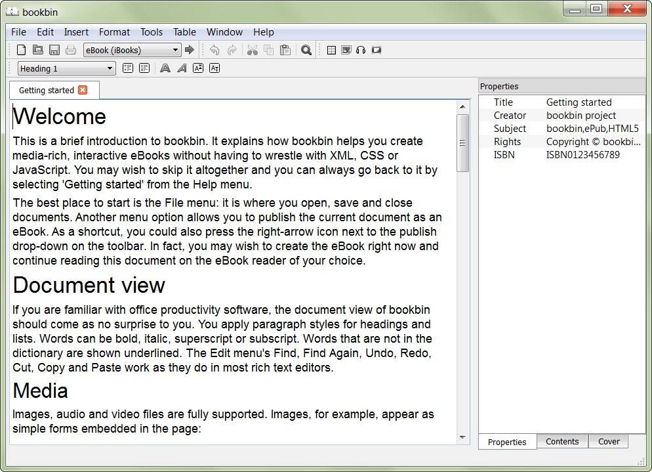Screen dimensions: 652x472
Task: Create a new document with the toolbar icon
Action: (x=21, y=50)
